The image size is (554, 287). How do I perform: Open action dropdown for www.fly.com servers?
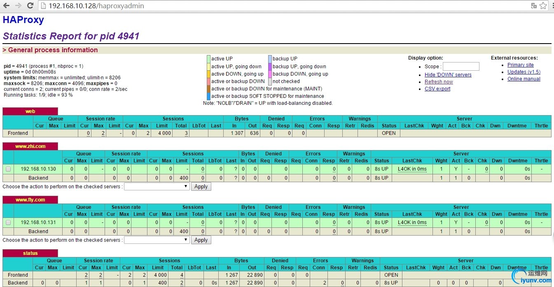[157, 240]
